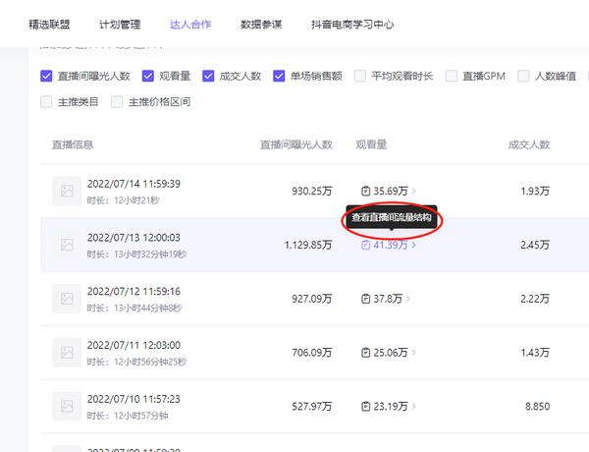Select the 2022/07/11 12:03:00 timestamp
589x452 pixels.
pyautogui.click(x=134, y=345)
